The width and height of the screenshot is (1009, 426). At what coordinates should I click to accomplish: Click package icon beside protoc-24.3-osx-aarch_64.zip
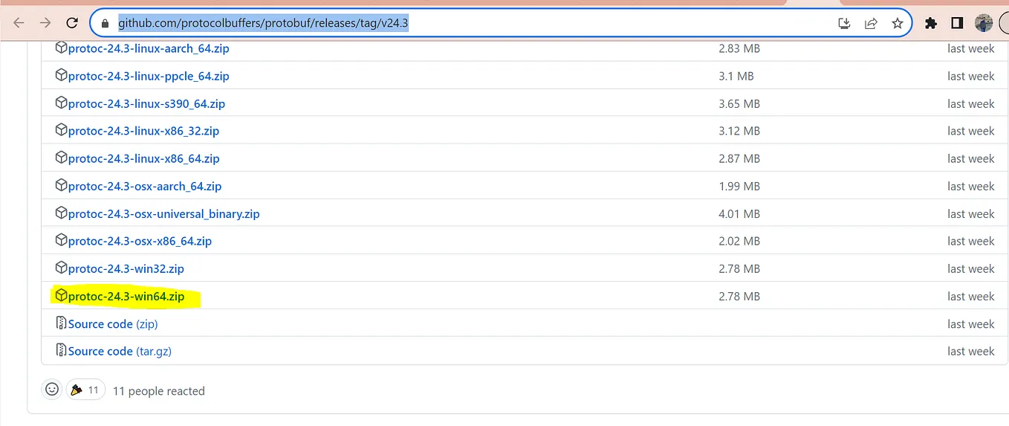62,185
